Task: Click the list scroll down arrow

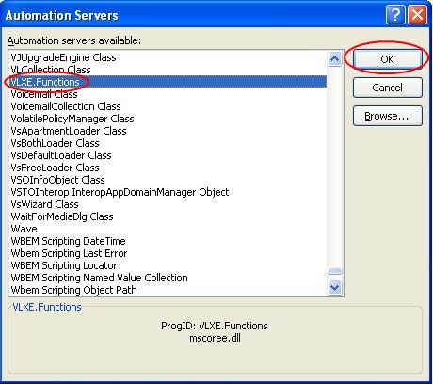Action: coord(334,287)
